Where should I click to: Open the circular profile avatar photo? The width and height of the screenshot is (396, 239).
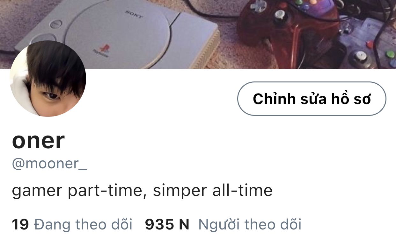pos(48,79)
